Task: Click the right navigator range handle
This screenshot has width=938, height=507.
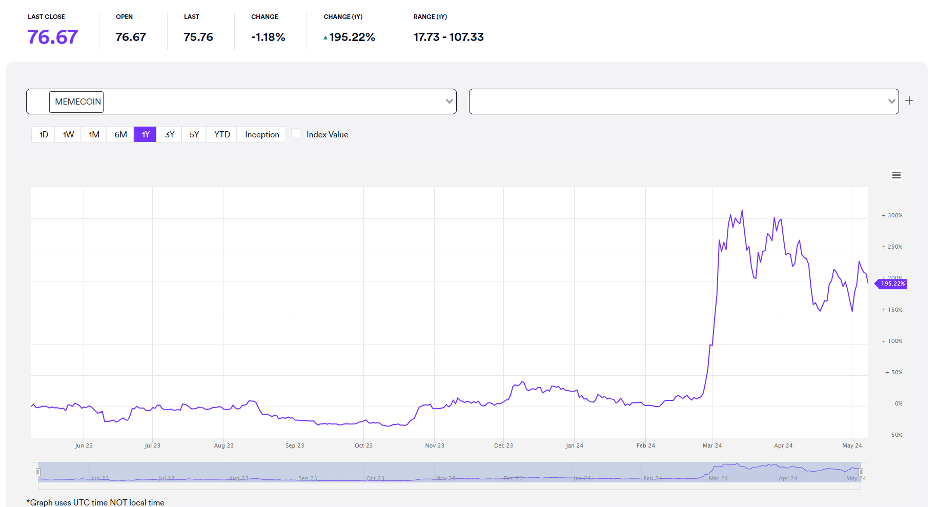Action: (861, 472)
